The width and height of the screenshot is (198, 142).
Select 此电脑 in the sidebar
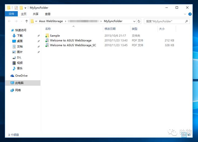click(19, 83)
